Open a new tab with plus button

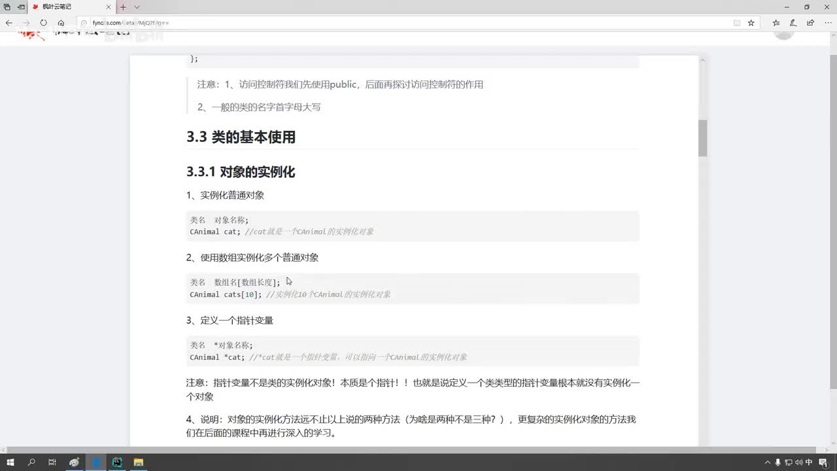click(123, 7)
